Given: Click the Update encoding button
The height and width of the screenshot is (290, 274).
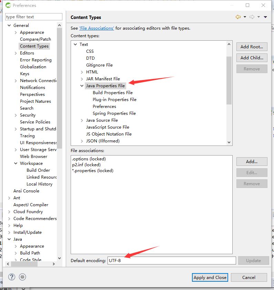Looking at the screenshot, I should (x=253, y=261).
